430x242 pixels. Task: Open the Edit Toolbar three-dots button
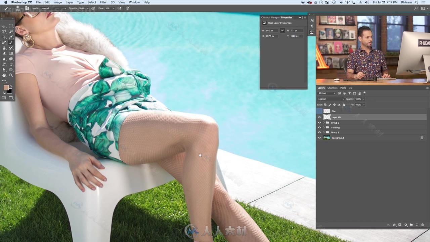click(x=4, y=81)
